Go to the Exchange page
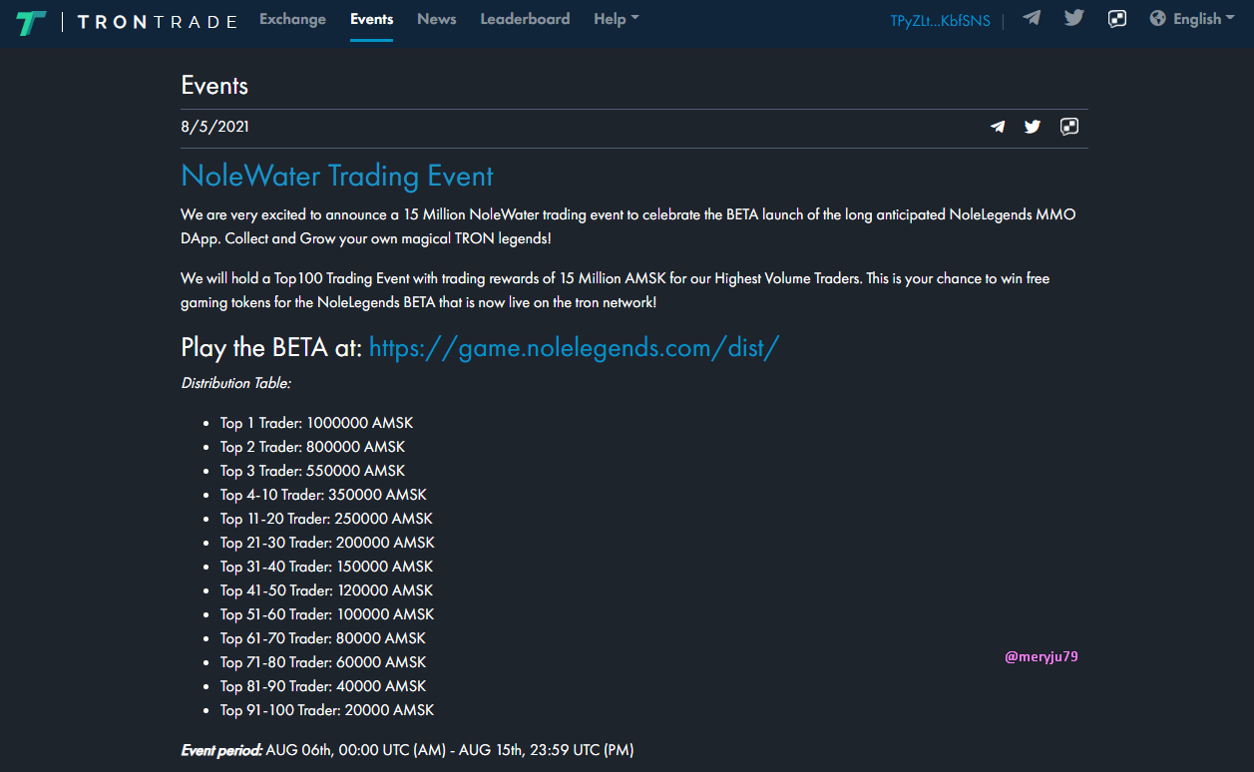This screenshot has height=772, width=1254. pyautogui.click(x=292, y=19)
